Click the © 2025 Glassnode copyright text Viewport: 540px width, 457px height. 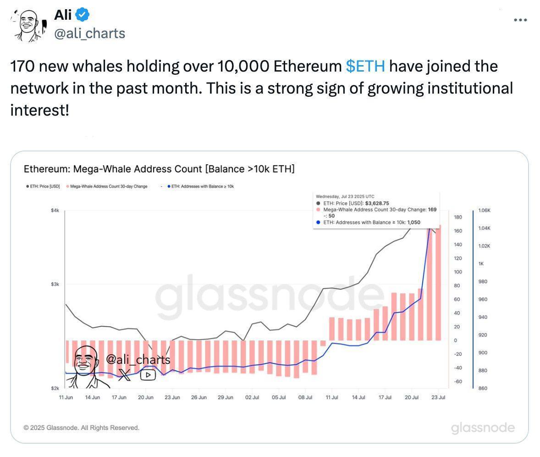pyautogui.click(x=82, y=428)
